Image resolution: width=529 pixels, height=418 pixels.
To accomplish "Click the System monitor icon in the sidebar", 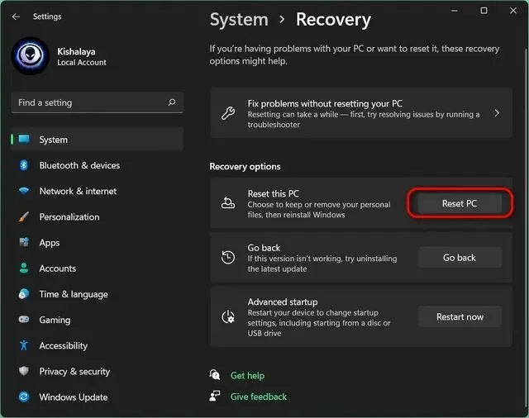I will [24, 140].
